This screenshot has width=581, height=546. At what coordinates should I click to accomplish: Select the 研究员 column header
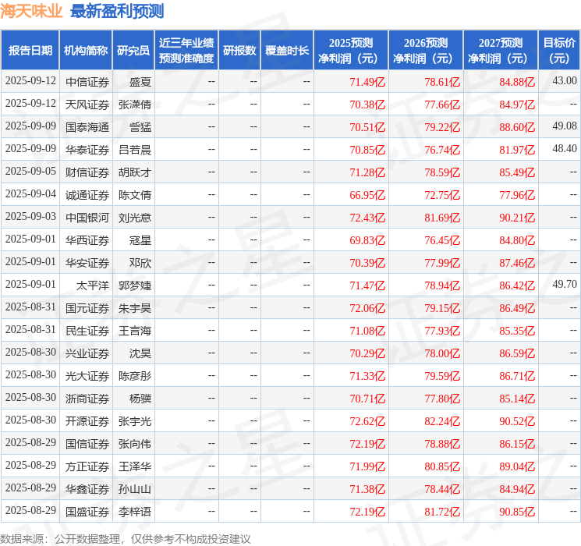(133, 51)
